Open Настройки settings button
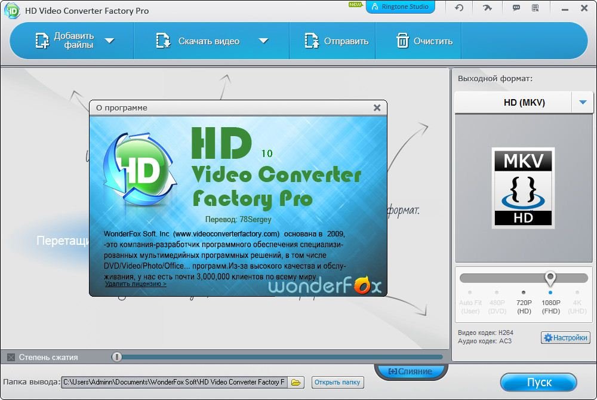The image size is (597, 400). click(565, 337)
